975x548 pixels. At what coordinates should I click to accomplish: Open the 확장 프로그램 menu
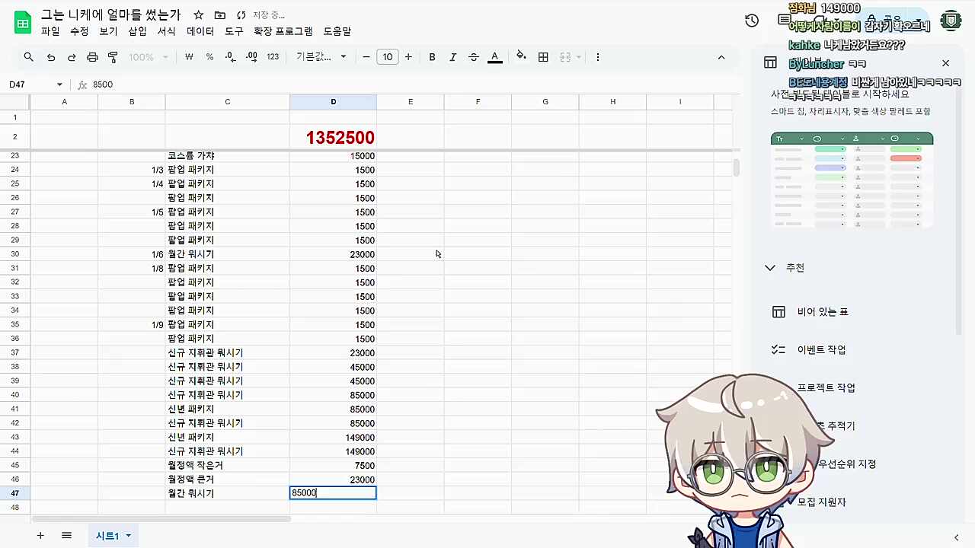pos(283,31)
